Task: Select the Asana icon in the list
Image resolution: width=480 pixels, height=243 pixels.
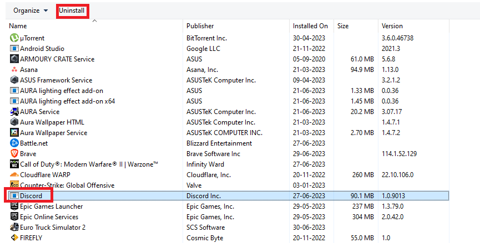Action: (x=14, y=70)
